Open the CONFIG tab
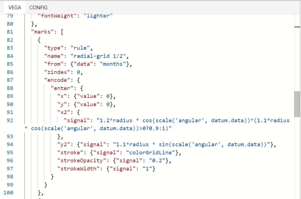The height and width of the screenshot is (199, 301). coord(39,8)
